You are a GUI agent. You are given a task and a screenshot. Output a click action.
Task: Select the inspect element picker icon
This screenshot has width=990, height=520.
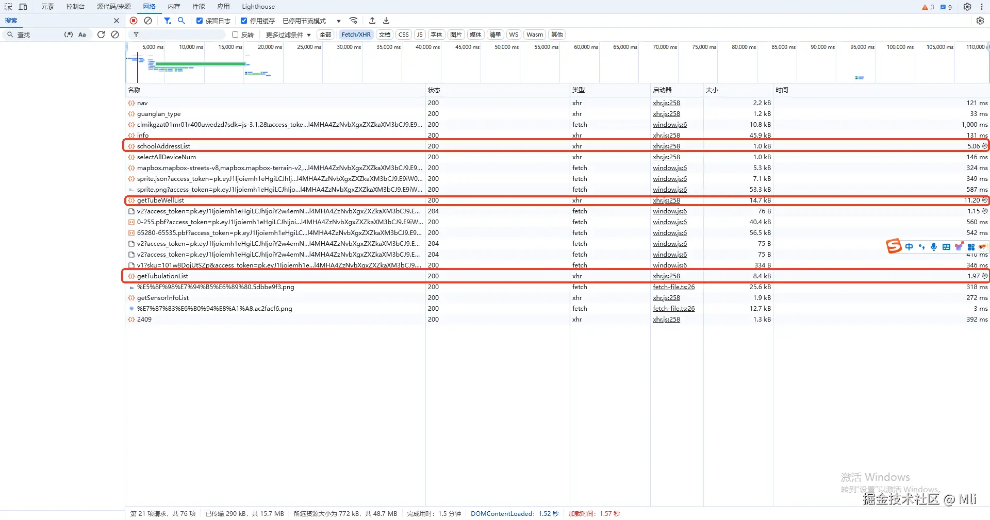point(8,7)
